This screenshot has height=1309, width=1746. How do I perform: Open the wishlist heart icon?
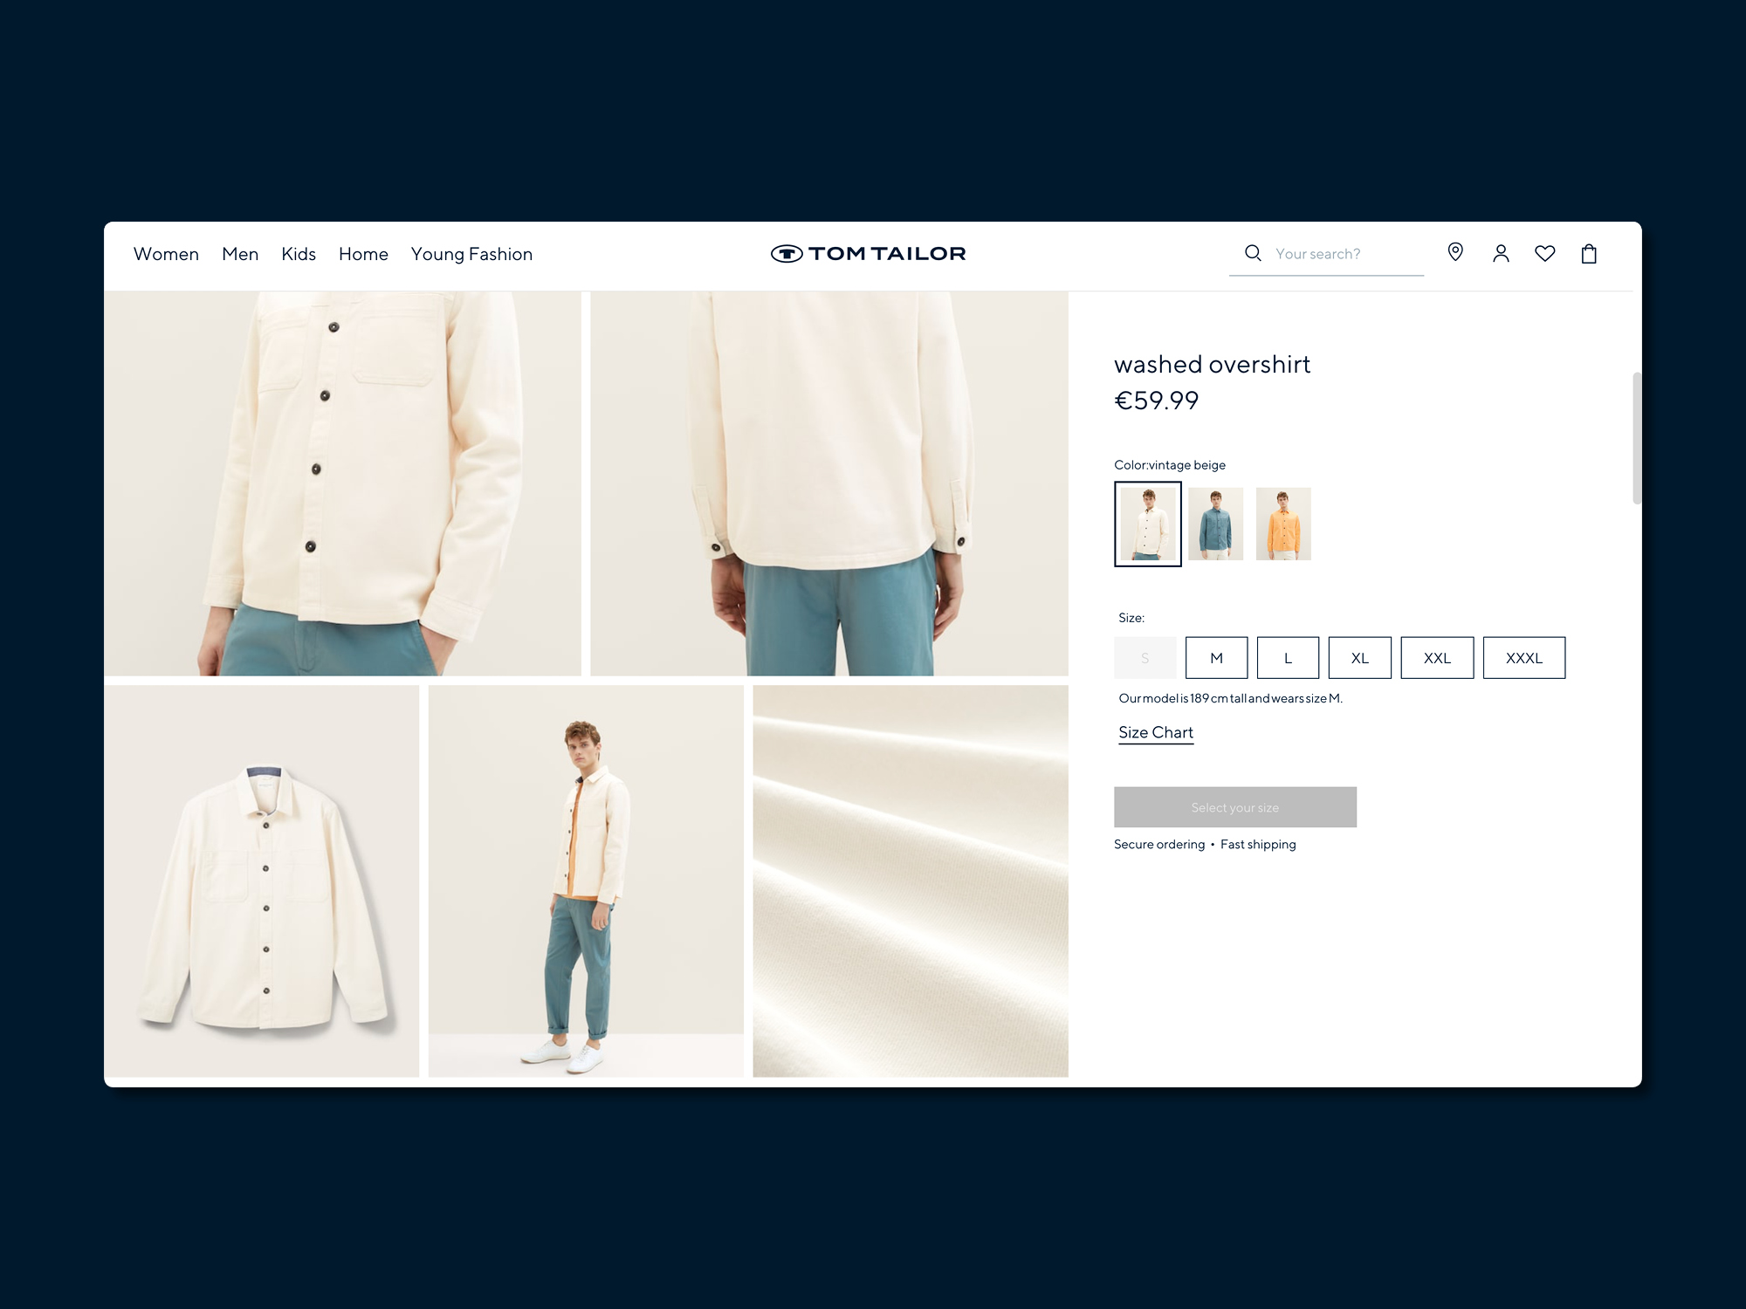tap(1544, 254)
